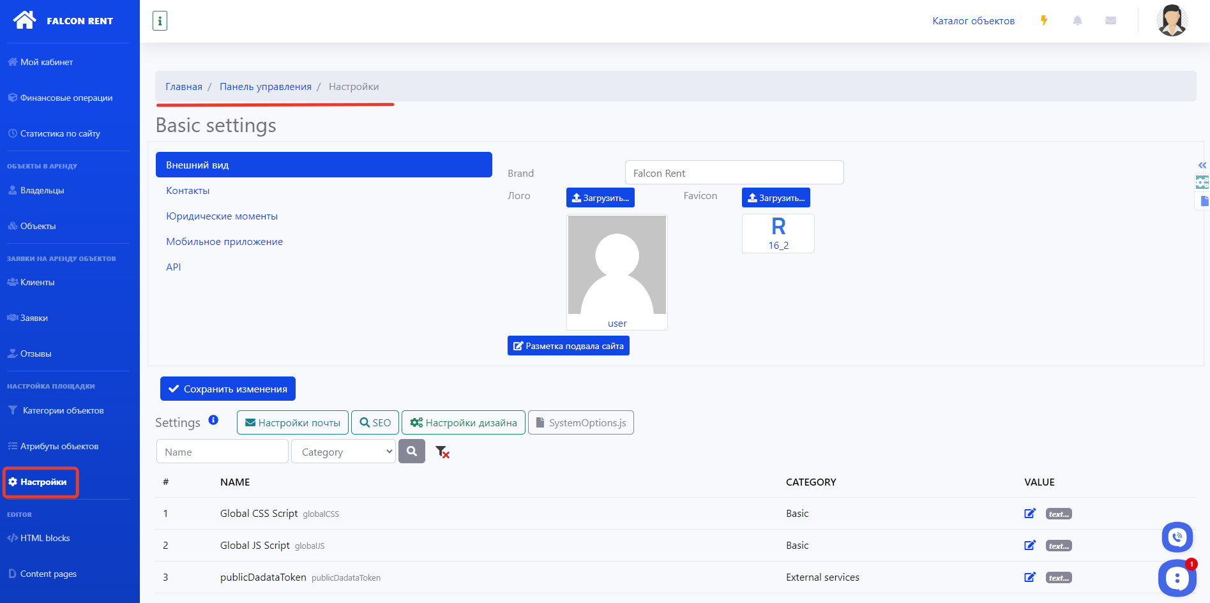This screenshot has height=603, width=1210.
Task: Open the notifications bell
Action: (1077, 20)
